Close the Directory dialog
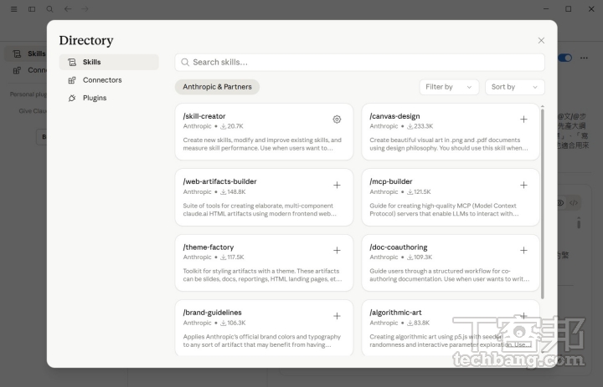This screenshot has height=387, width=603. point(541,40)
